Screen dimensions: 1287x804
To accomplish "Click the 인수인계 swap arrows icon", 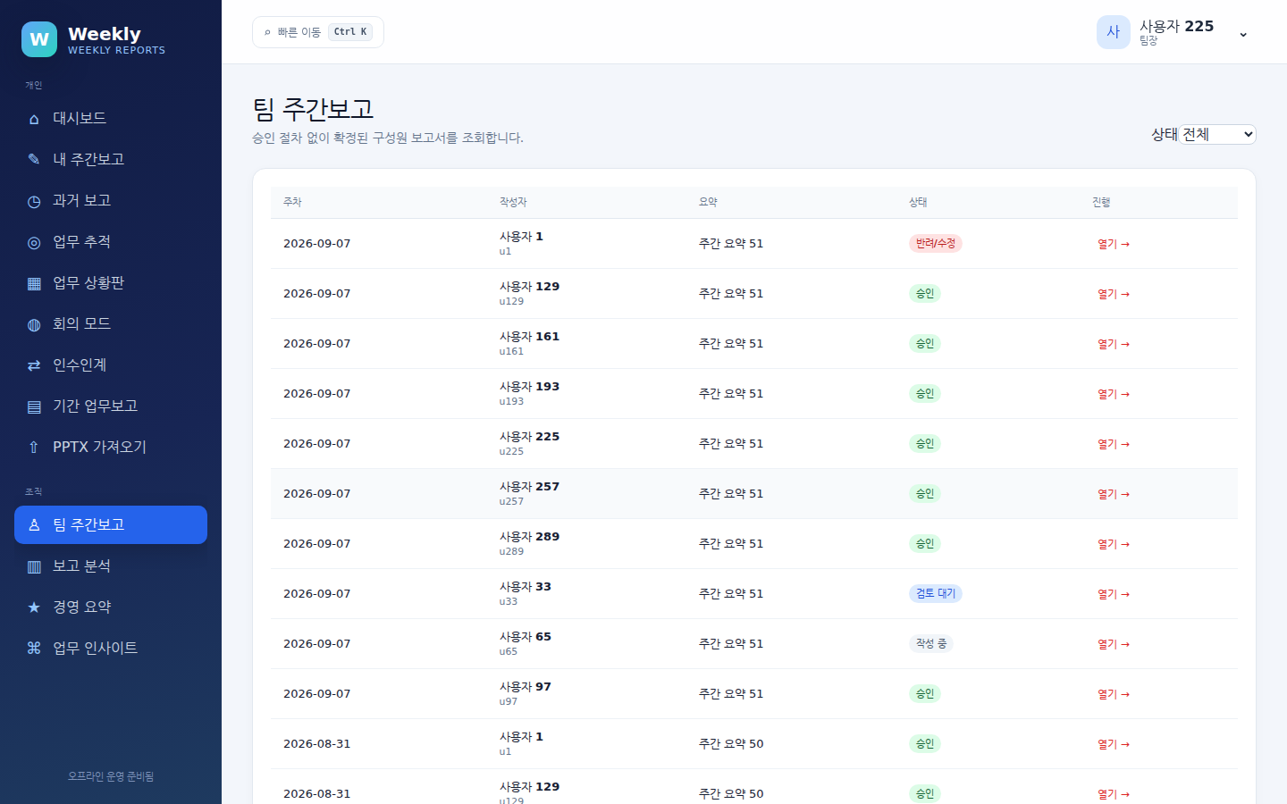I will point(34,365).
